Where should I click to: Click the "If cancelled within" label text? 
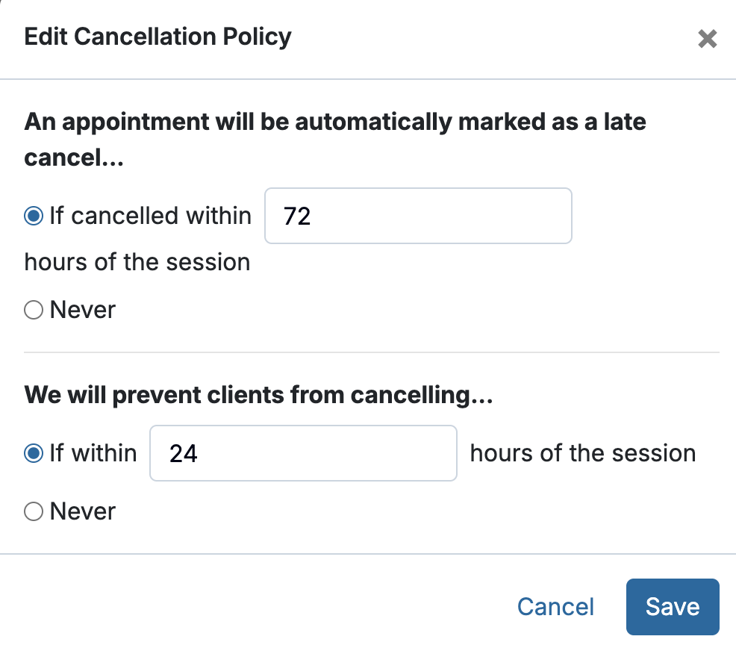[x=151, y=216]
